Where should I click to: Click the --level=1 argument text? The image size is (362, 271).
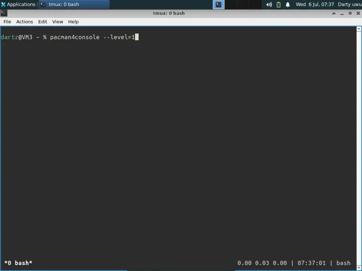(x=119, y=37)
